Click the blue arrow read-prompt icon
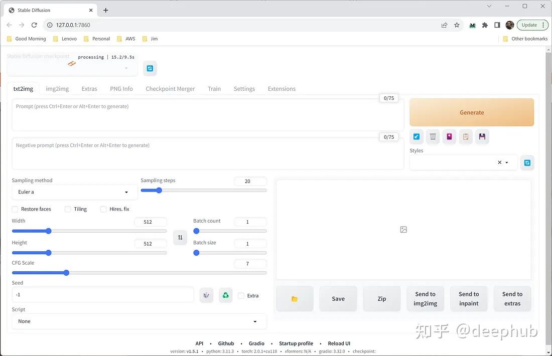Screen dimensions: 552x356 coord(417,136)
